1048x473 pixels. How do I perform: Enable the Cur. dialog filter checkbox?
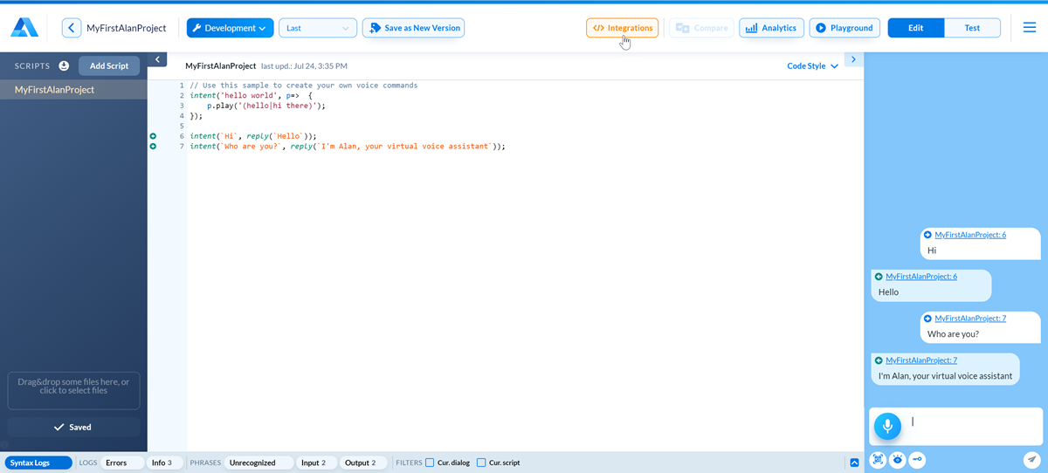tap(430, 463)
